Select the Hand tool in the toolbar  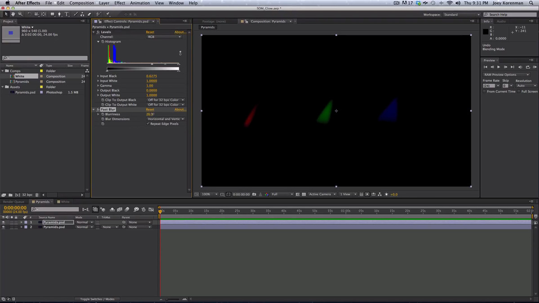(x=13, y=14)
